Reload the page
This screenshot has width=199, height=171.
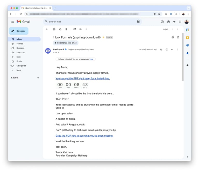(20, 14)
